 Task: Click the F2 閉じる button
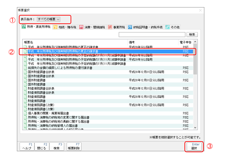pyautogui.click(x=42, y=146)
